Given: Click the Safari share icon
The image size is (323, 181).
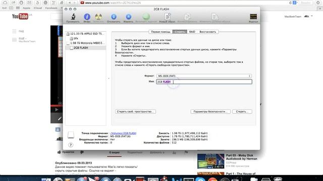Looking at the screenshot, I should pos(13,3).
